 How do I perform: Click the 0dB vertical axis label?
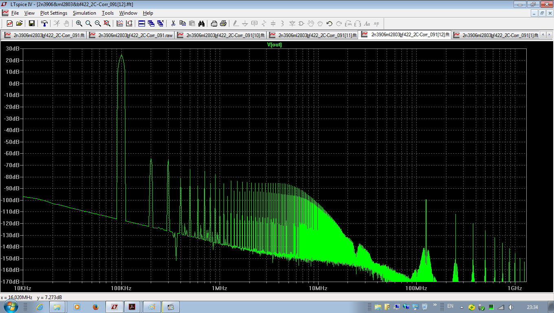(x=14, y=84)
